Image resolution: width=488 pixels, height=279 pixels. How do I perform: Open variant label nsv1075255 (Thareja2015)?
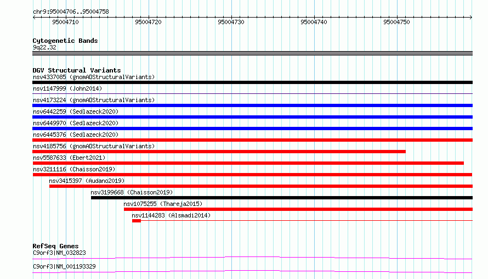tap(163, 204)
